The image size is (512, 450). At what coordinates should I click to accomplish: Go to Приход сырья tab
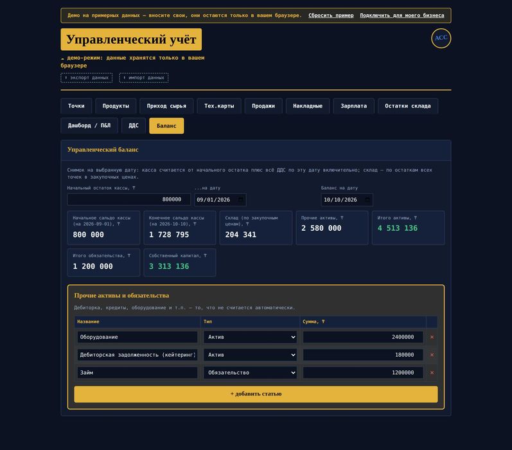coord(166,106)
